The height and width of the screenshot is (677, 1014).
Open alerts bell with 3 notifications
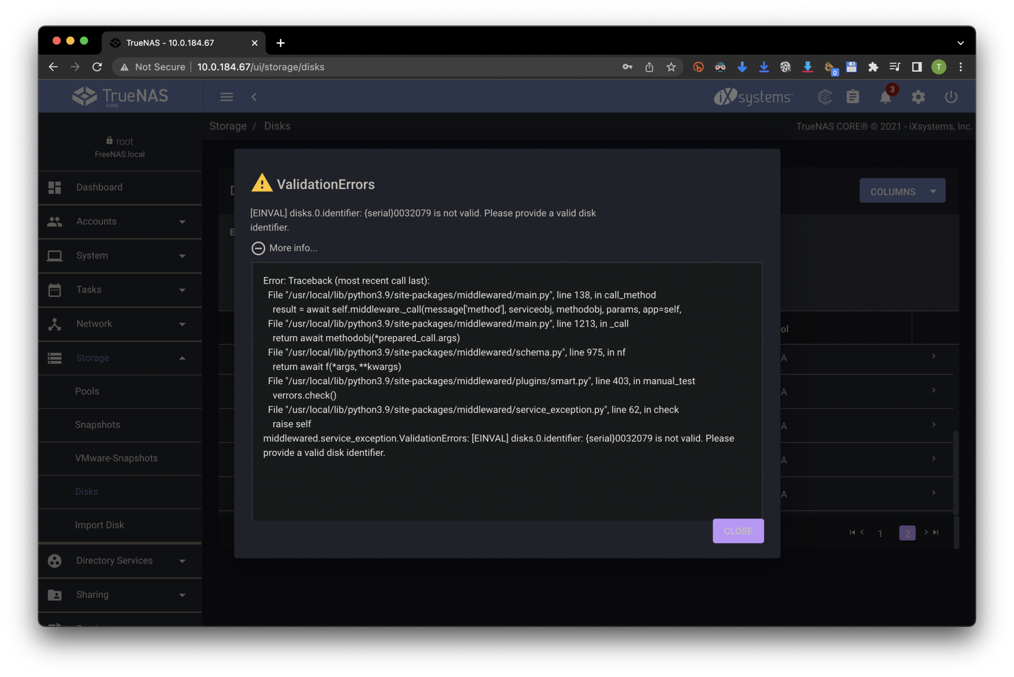click(x=886, y=97)
